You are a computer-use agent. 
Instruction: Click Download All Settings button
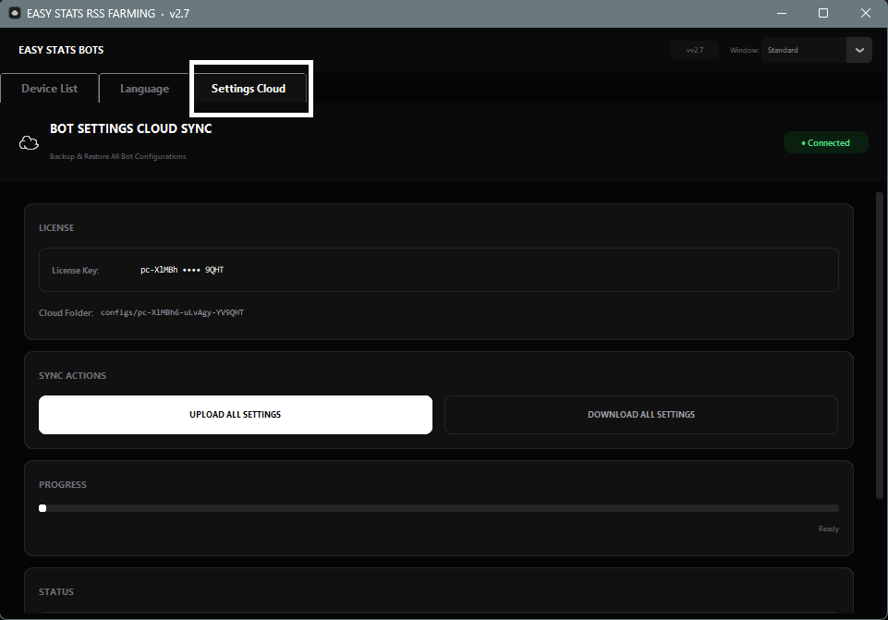[641, 415]
